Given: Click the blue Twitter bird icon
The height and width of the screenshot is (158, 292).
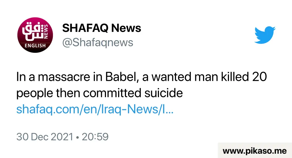Looking at the screenshot, I should point(265,35).
